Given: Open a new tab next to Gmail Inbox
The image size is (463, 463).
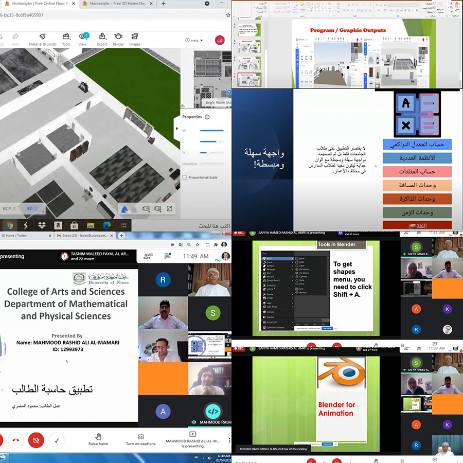Looking at the screenshot, I should coord(121,236).
